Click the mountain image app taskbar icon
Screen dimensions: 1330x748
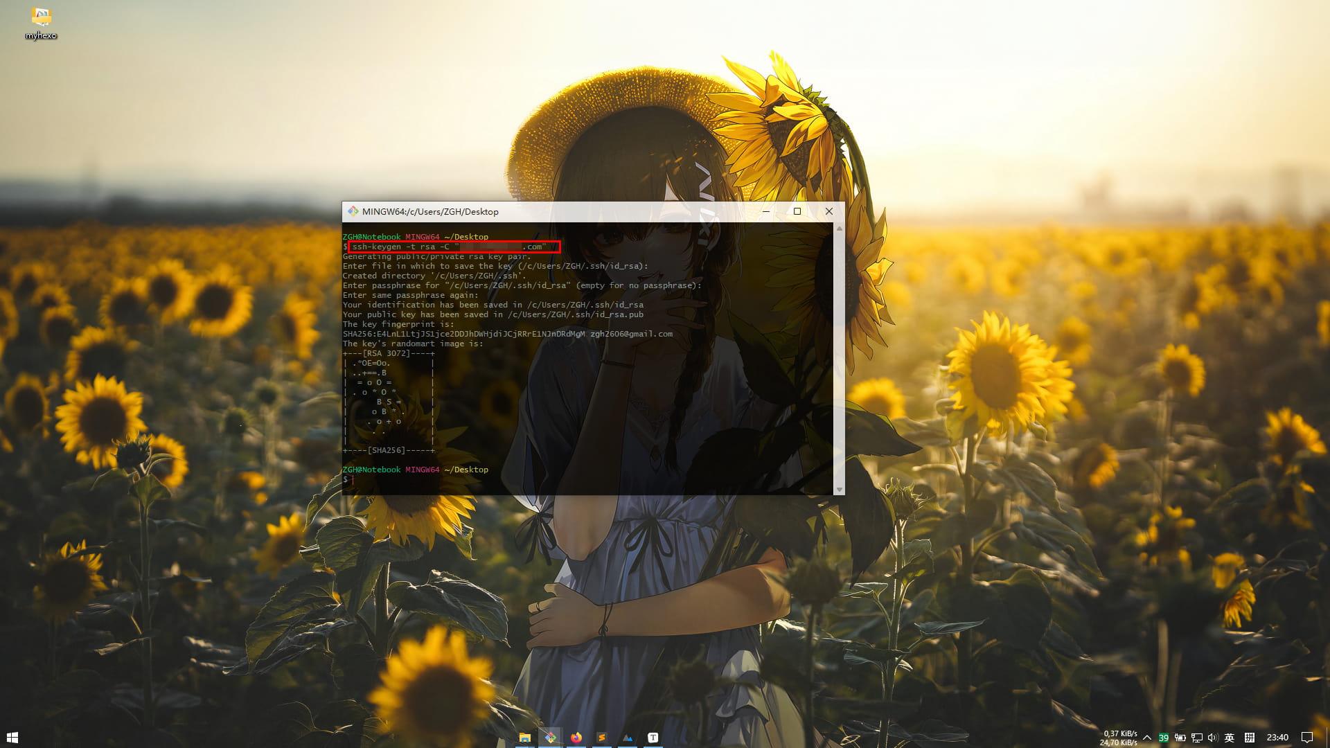[628, 738]
